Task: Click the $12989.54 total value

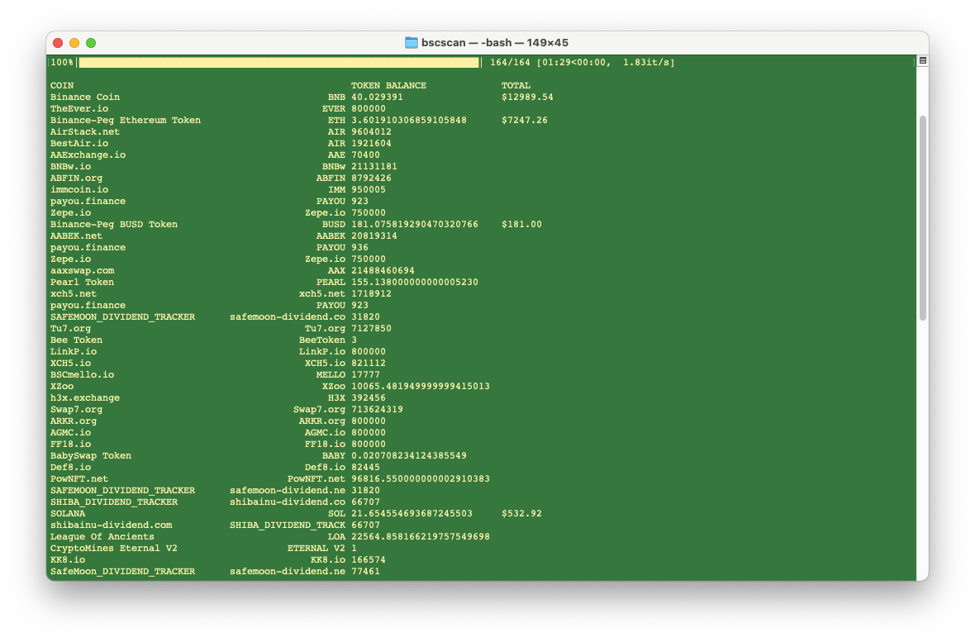Action: click(x=527, y=97)
